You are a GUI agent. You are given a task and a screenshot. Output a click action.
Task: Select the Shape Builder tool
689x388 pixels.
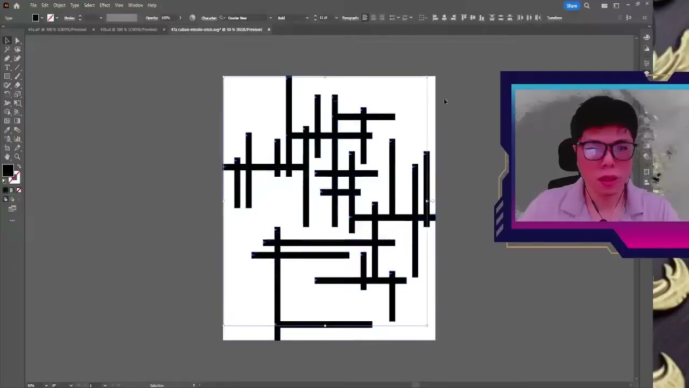coord(7,112)
